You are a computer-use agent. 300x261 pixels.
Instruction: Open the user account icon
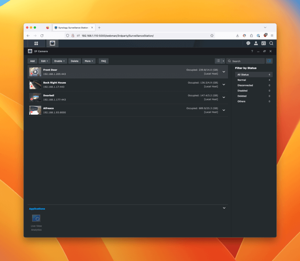click(256, 43)
